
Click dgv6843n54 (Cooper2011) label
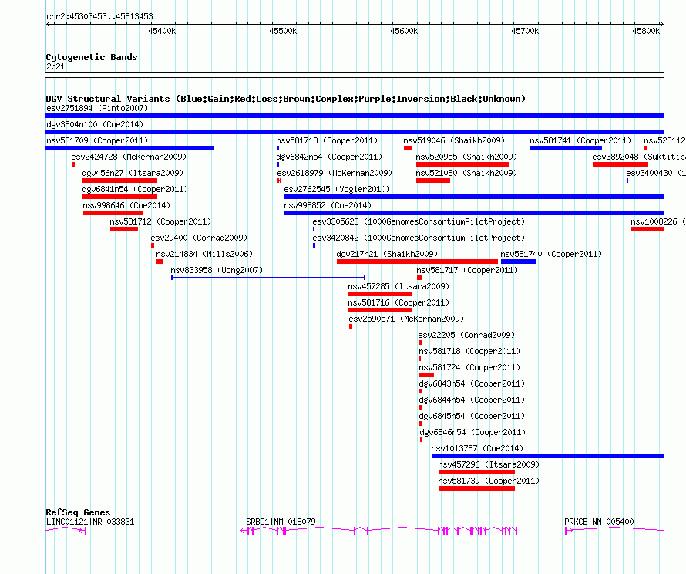pos(472,383)
